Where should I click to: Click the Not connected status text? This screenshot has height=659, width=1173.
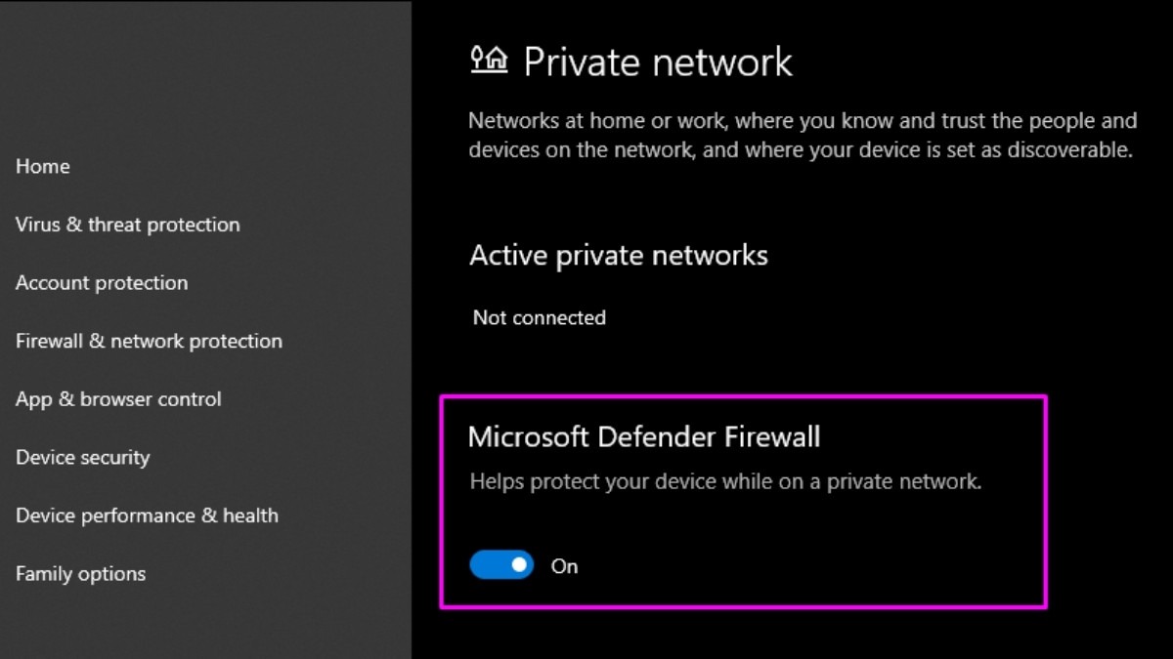coord(540,318)
